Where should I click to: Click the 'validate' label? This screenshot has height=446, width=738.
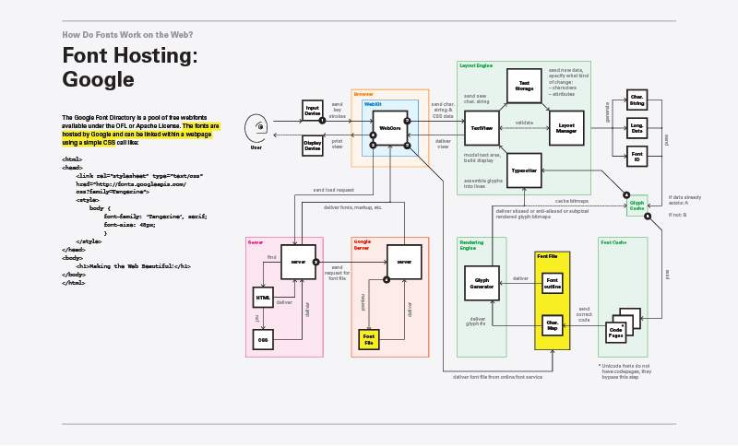click(x=524, y=123)
